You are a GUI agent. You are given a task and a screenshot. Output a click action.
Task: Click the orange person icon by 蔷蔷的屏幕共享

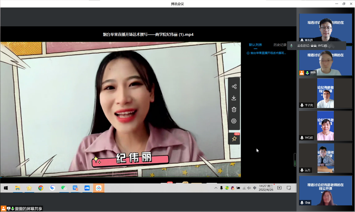tap(3, 208)
